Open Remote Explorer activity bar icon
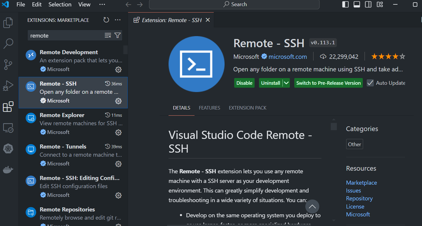The image size is (422, 226). point(8,128)
